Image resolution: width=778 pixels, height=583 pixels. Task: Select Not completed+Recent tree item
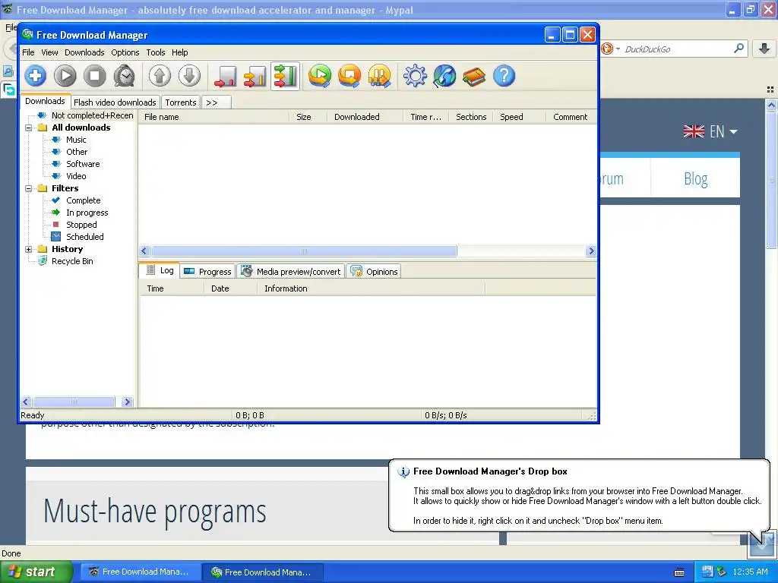pyautogui.click(x=92, y=115)
